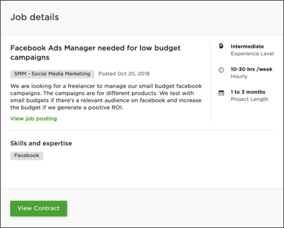The image size is (284, 228).
Task: Open the View job posting link
Action: click(33, 119)
